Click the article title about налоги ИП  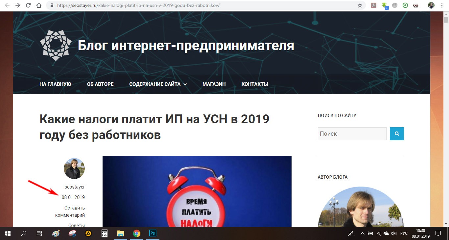(154, 127)
